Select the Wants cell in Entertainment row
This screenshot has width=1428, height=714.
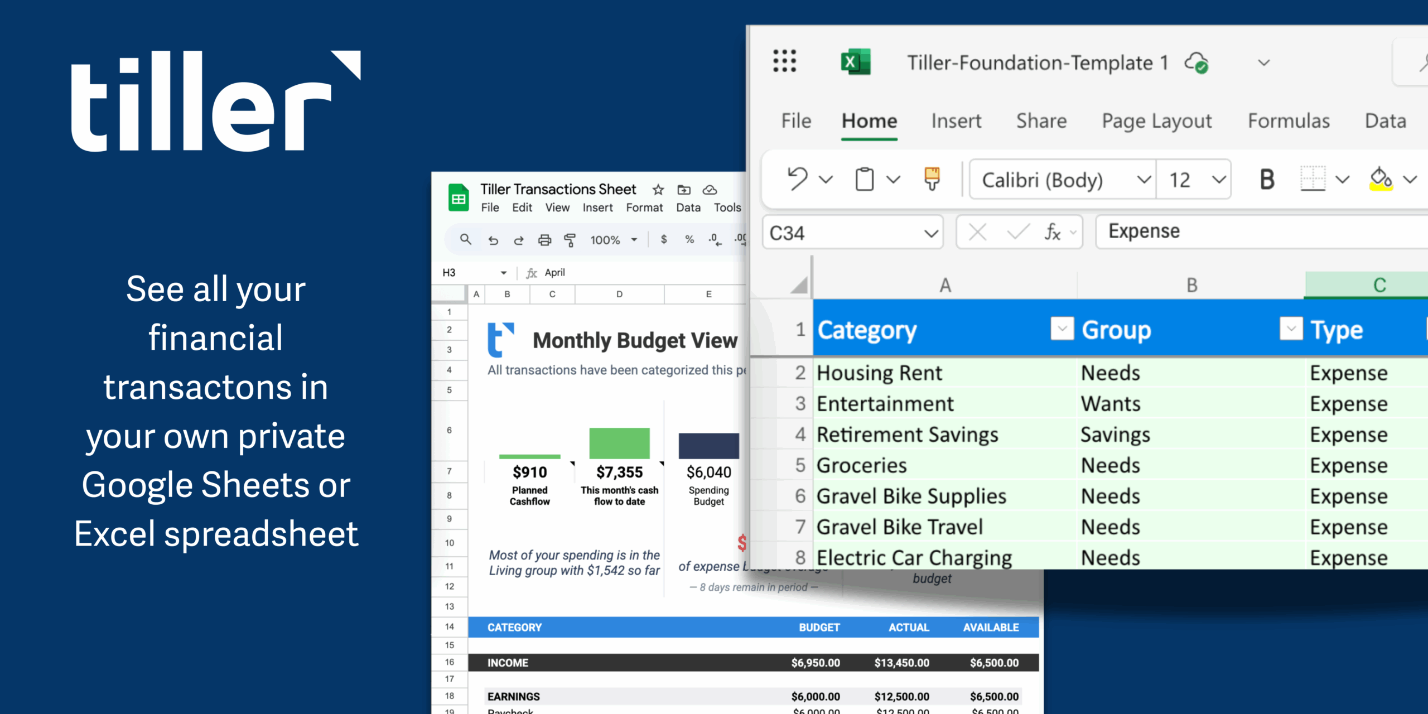click(1191, 403)
